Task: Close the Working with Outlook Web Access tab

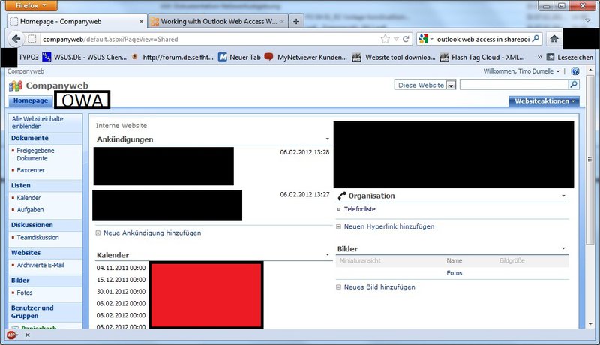Action: coord(283,22)
